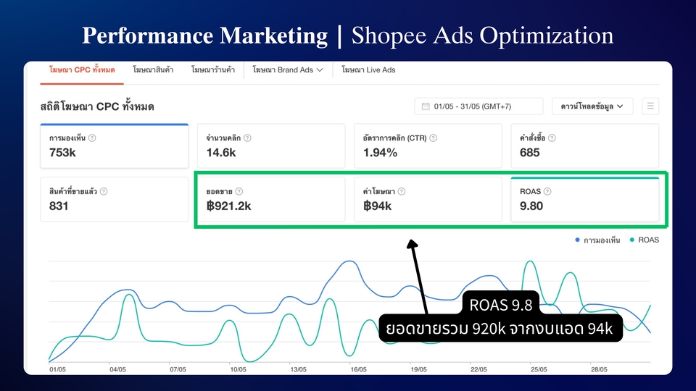Click the 753k impressions value
The height and width of the screenshot is (391, 696).
click(x=62, y=153)
